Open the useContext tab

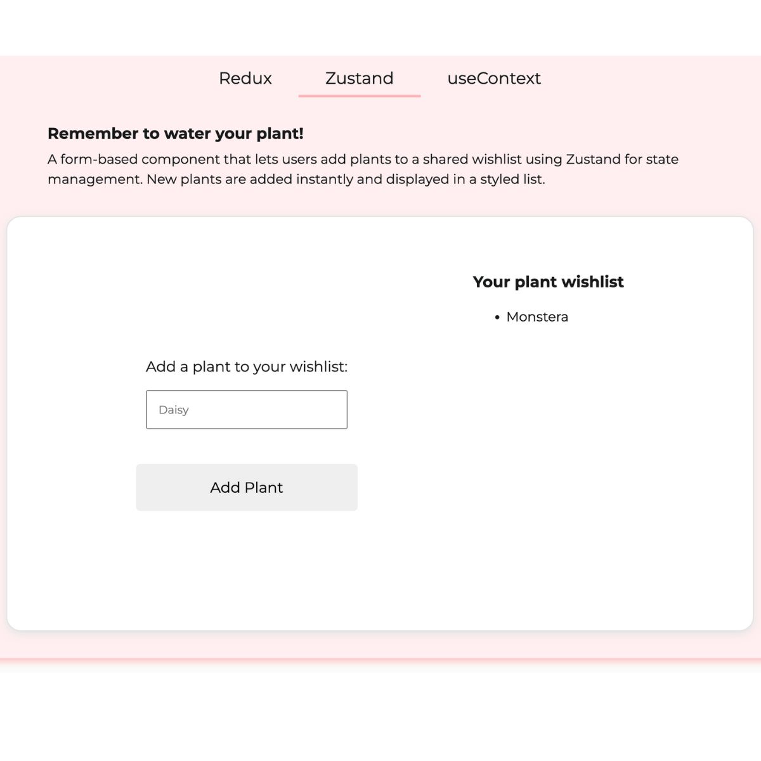click(494, 79)
